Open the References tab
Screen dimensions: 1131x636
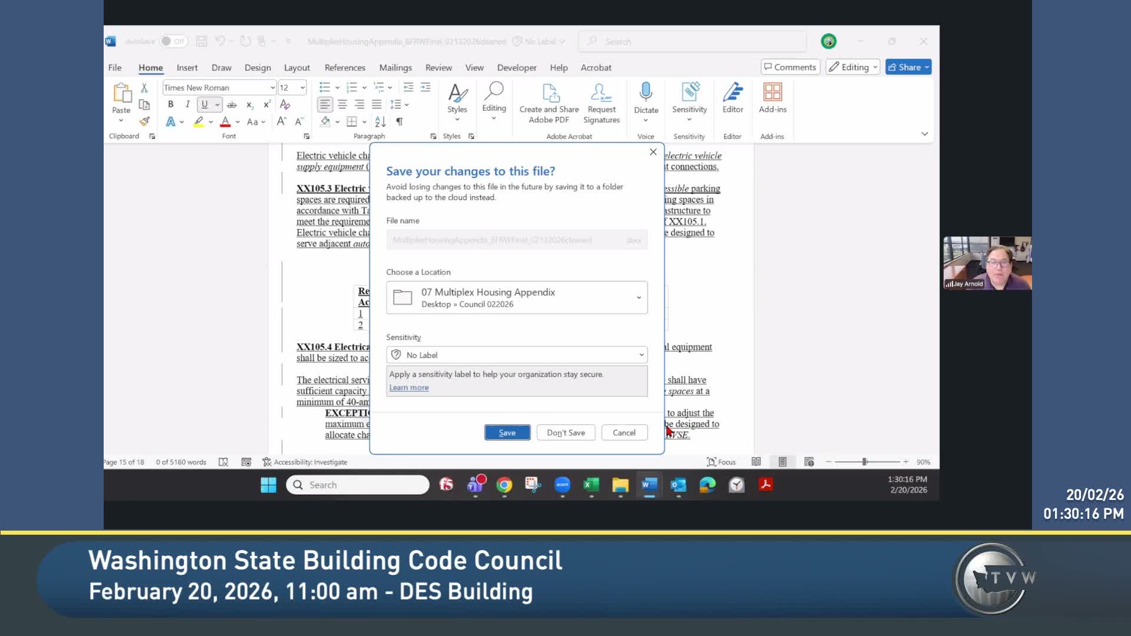coord(345,68)
